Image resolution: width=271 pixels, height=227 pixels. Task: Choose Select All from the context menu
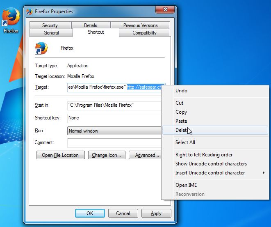(215, 142)
